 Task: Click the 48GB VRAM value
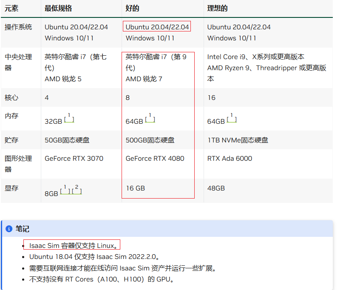coord(216,188)
